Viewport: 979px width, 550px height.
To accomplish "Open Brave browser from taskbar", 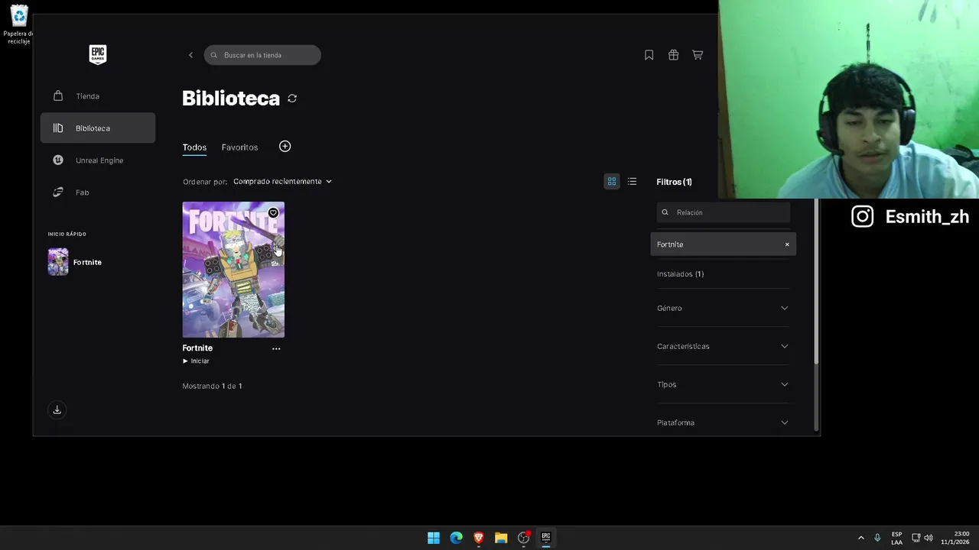I will tap(479, 538).
